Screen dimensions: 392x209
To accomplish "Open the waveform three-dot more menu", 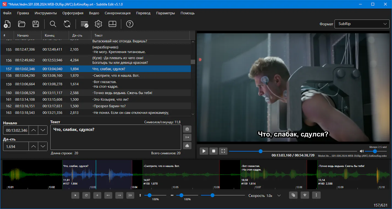I will point(316,195).
